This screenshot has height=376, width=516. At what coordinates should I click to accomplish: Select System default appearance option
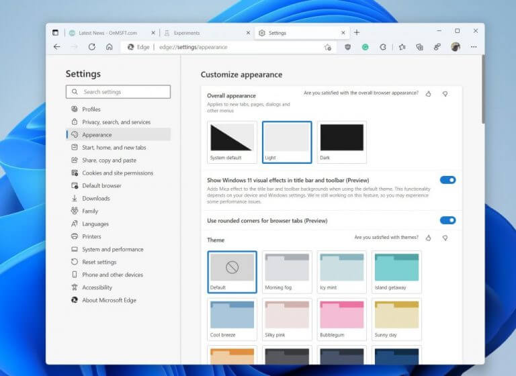[x=232, y=142]
